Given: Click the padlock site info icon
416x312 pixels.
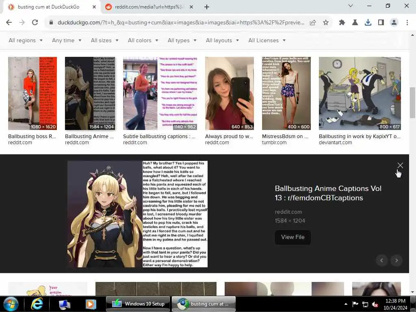Looking at the screenshot, I should point(51,23).
